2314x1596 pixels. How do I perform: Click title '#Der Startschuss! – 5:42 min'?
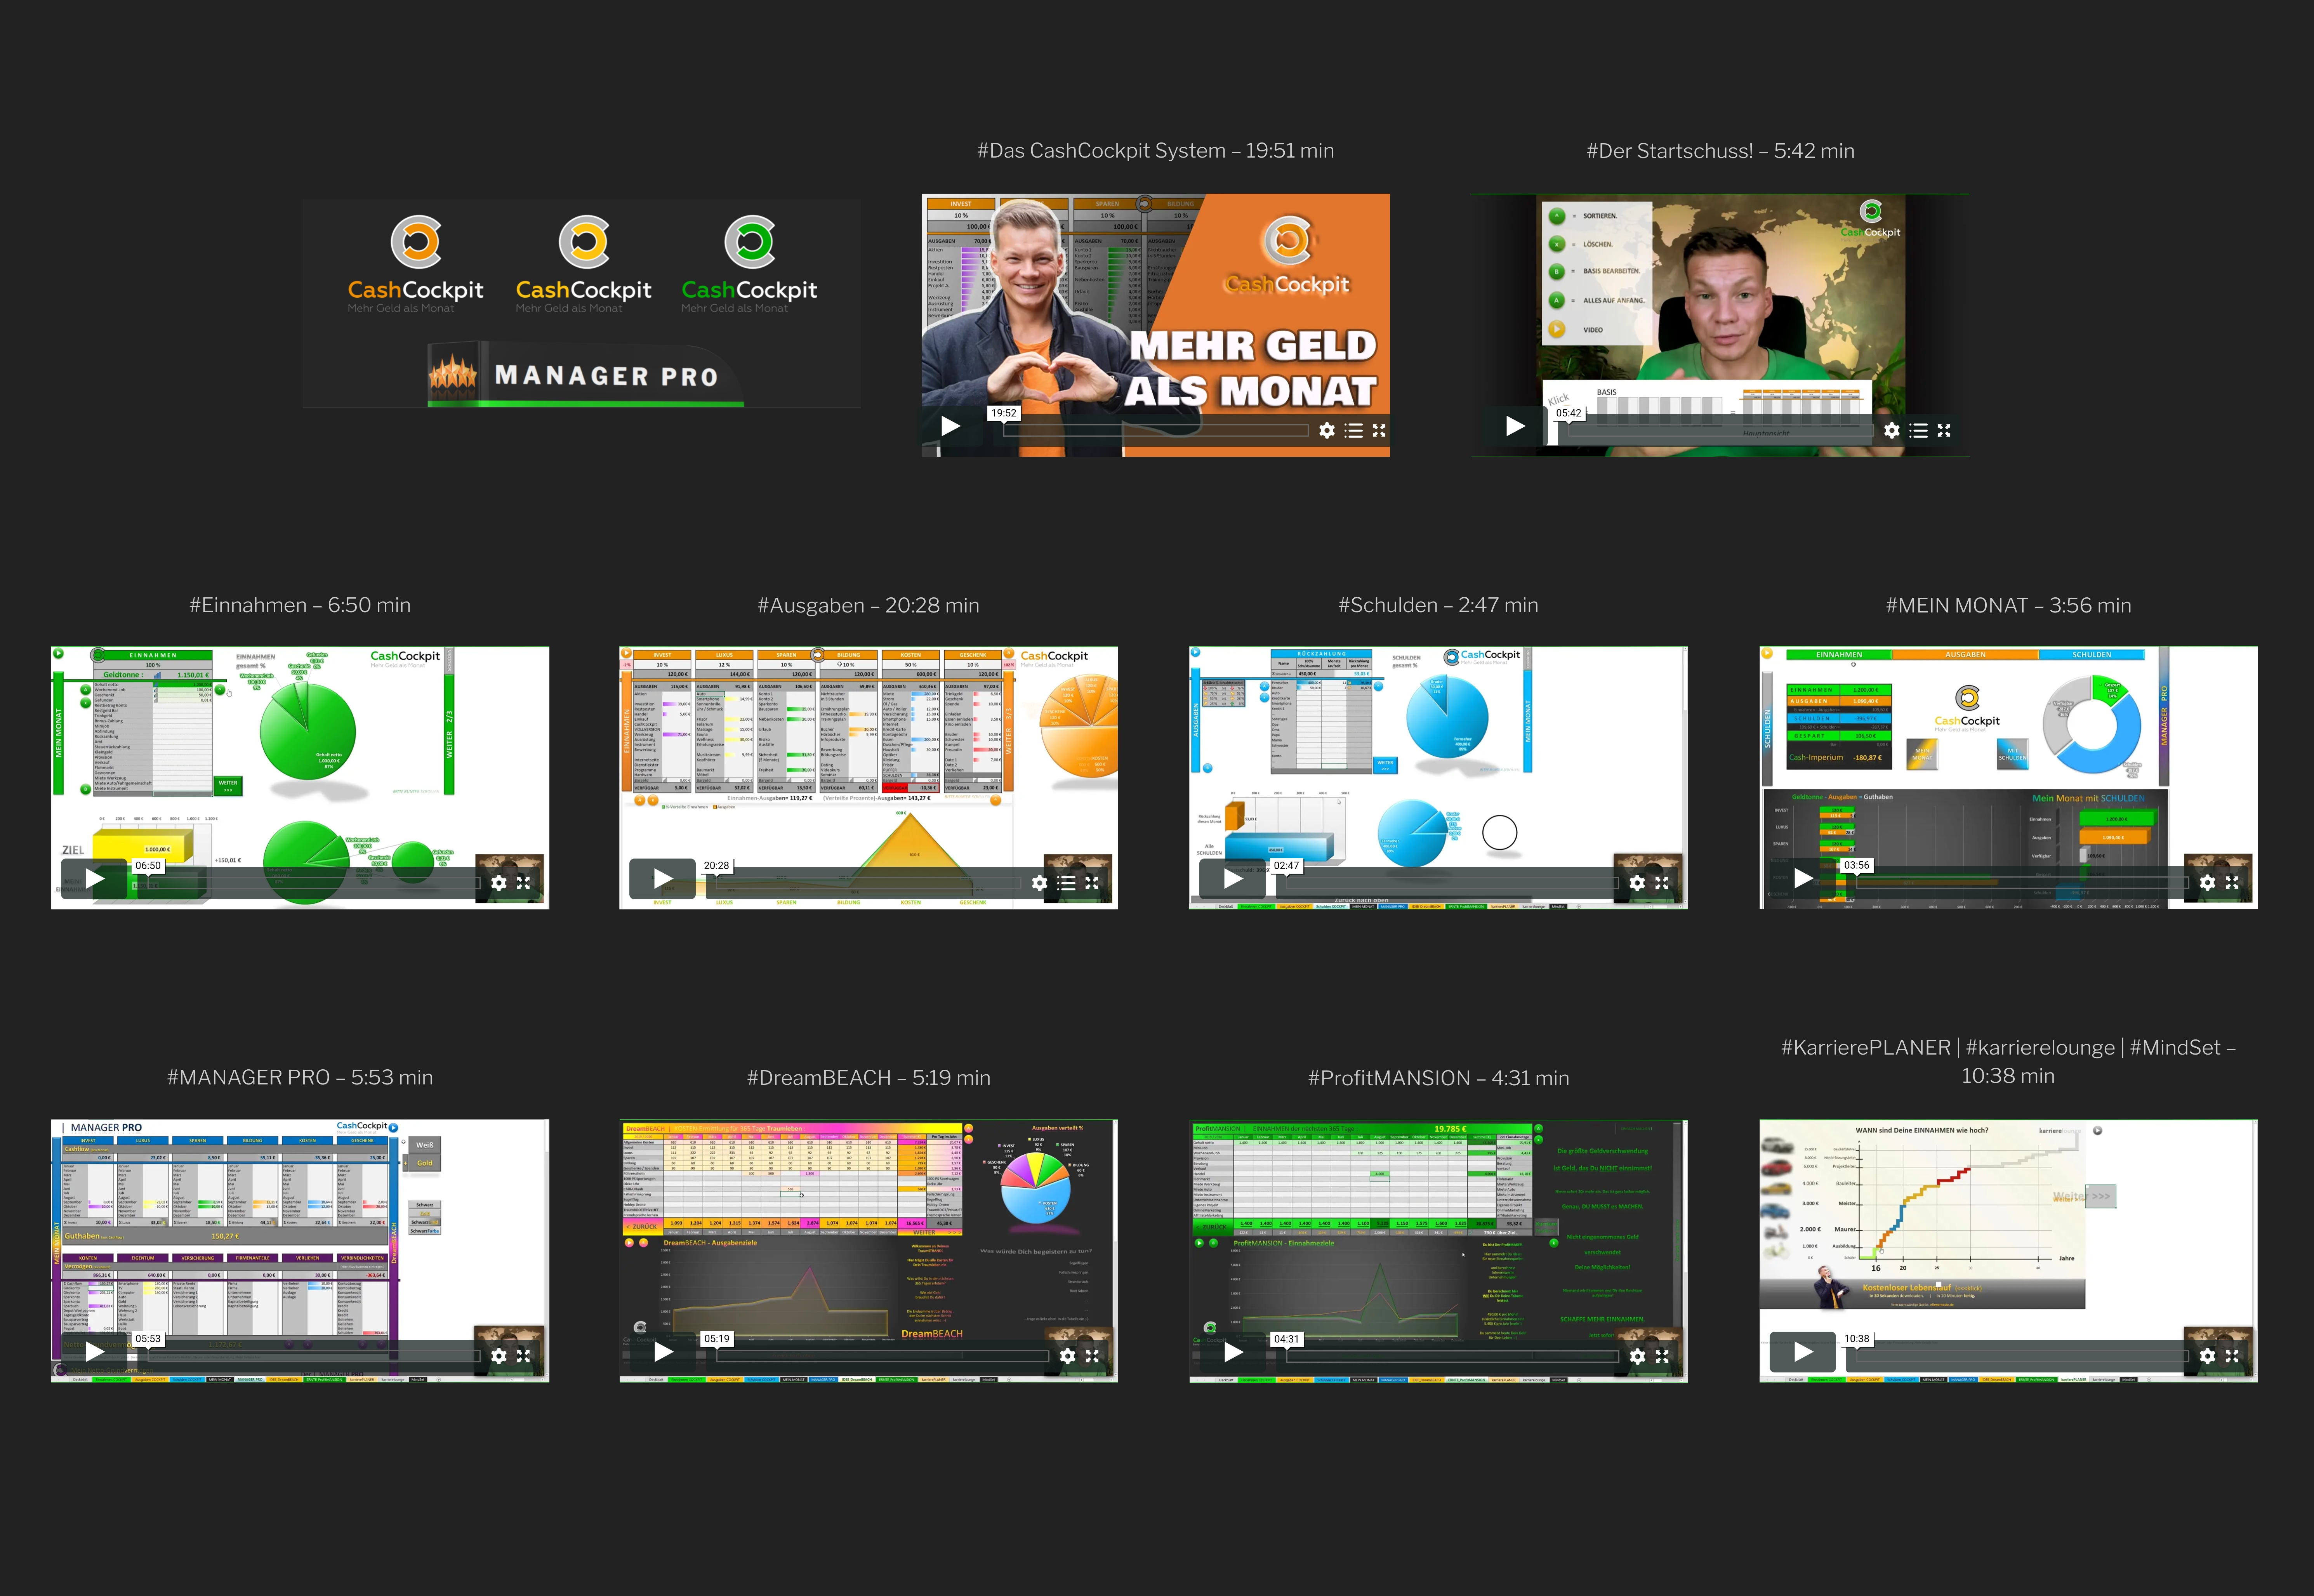[x=1721, y=151]
